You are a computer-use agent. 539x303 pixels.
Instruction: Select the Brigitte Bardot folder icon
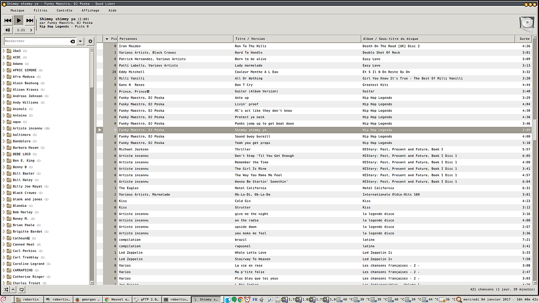(x=9, y=231)
